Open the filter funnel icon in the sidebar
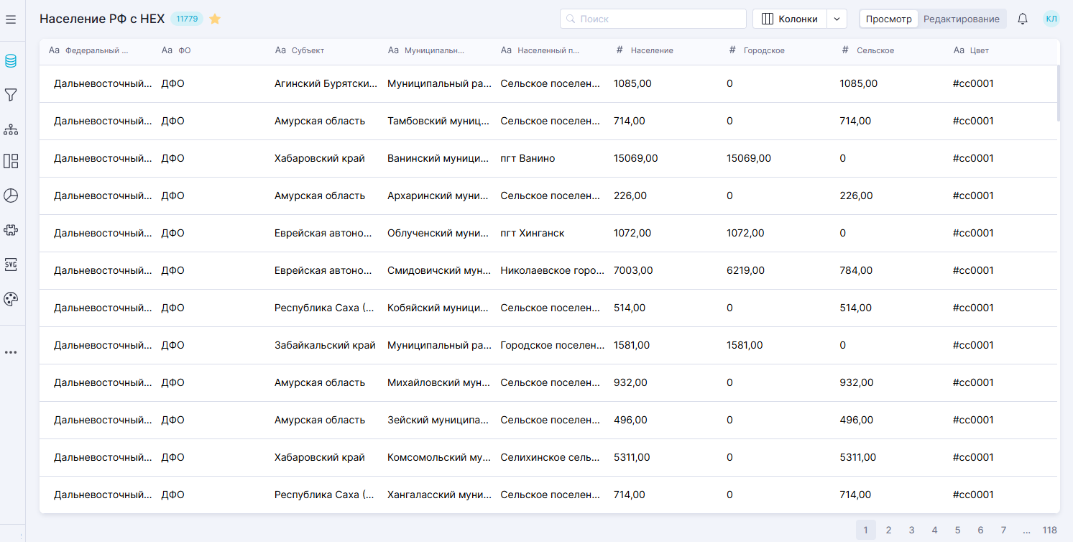Image resolution: width=1073 pixels, height=542 pixels. click(x=11, y=95)
